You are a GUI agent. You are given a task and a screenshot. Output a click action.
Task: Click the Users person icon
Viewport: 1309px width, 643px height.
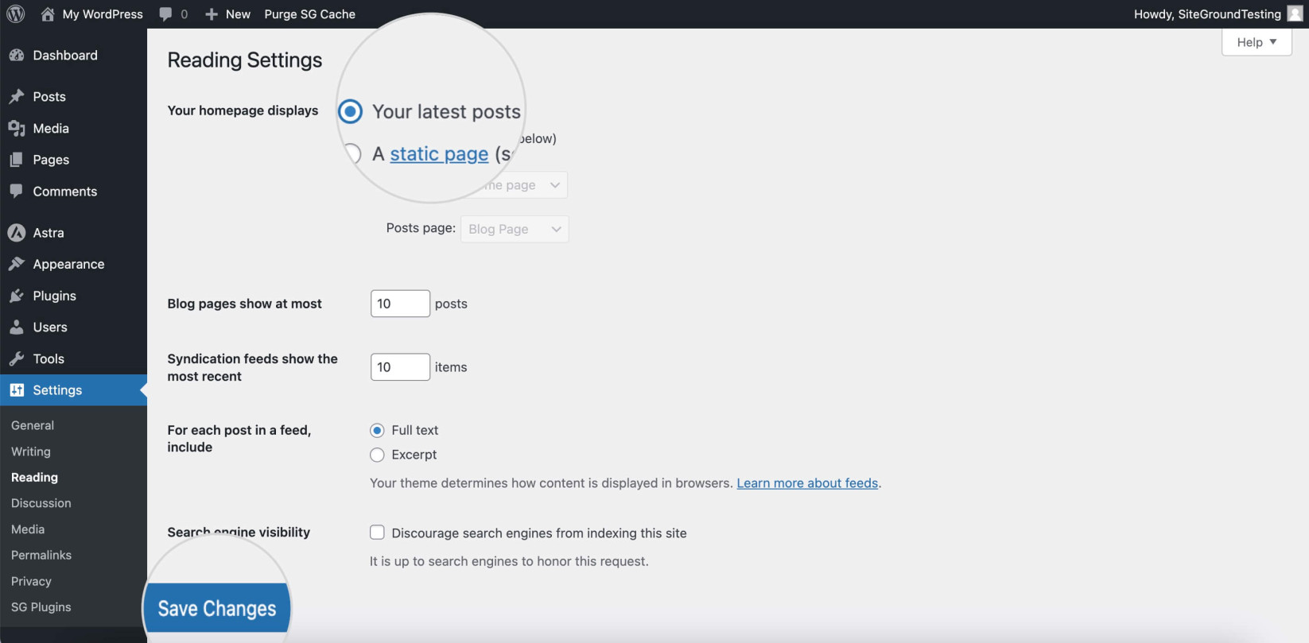(17, 327)
